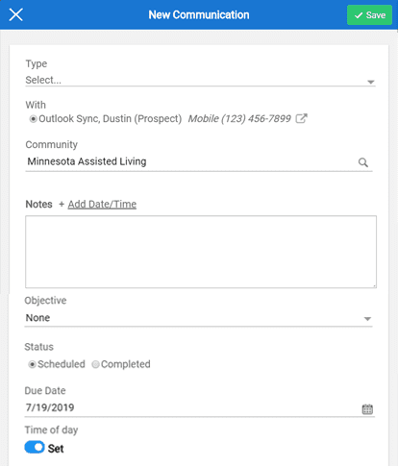Select the Completed status radio button

(x=95, y=364)
